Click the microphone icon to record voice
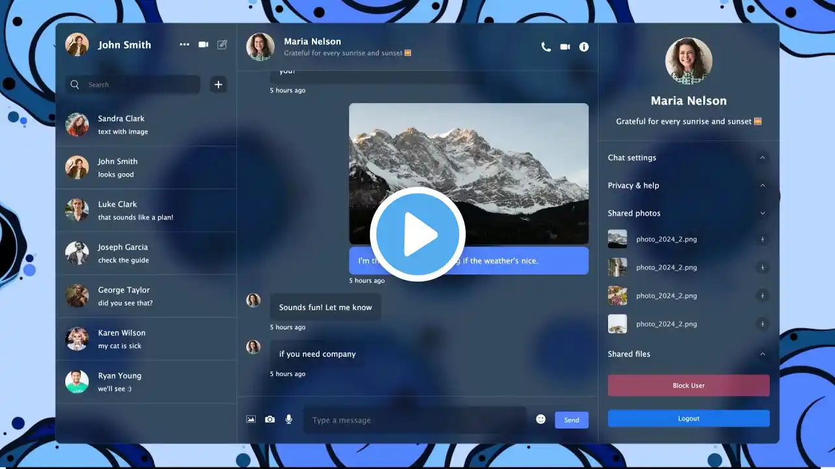The image size is (835, 469). pyautogui.click(x=289, y=419)
